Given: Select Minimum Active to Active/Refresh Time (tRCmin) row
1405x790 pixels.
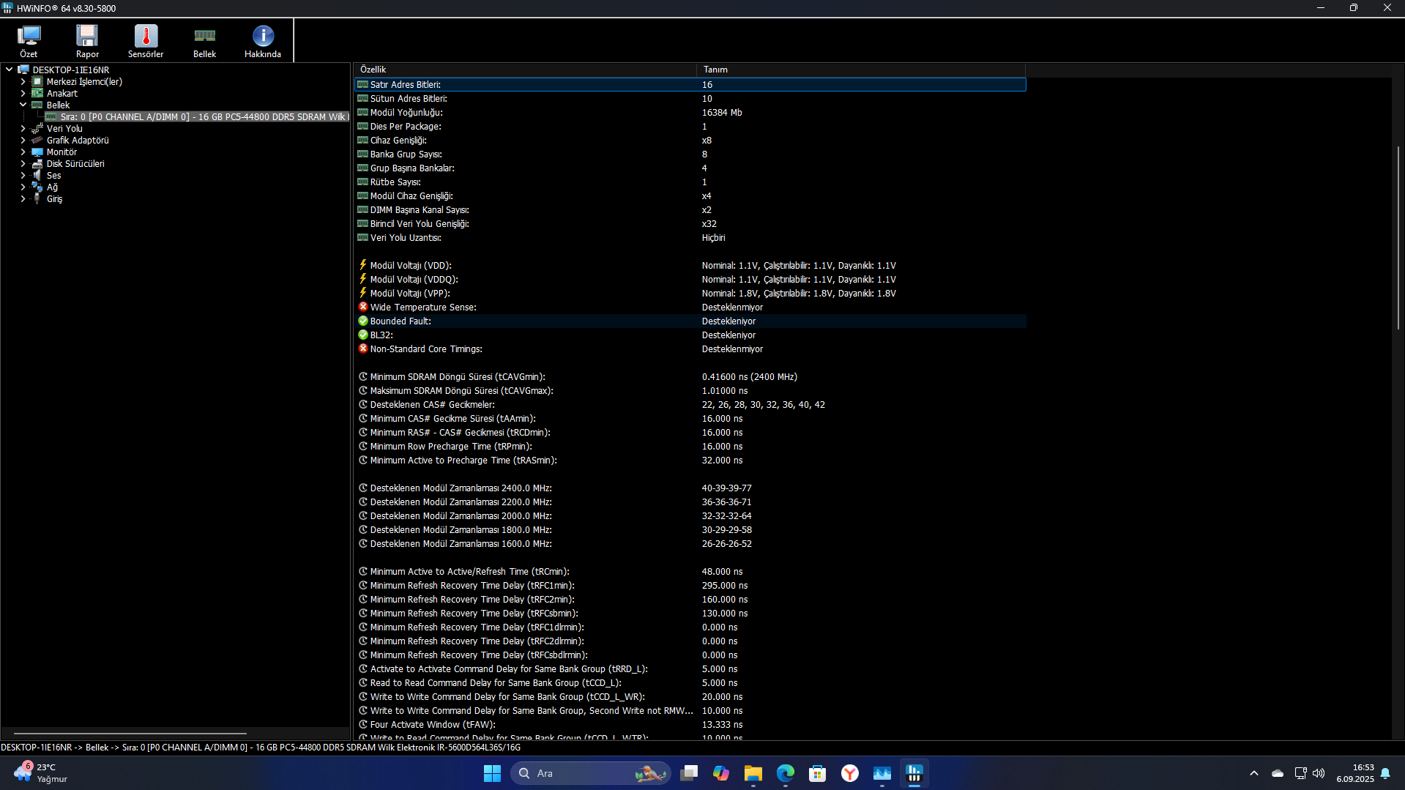Looking at the screenshot, I should pyautogui.click(x=690, y=571).
